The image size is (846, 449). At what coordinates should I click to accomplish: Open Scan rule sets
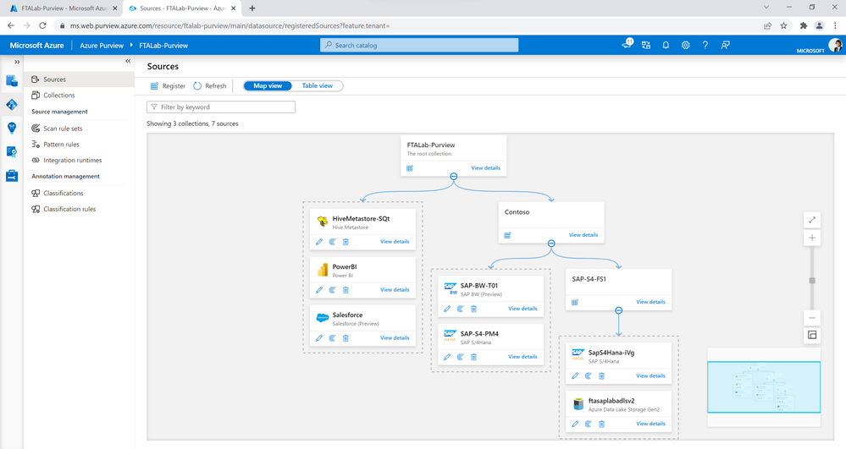click(x=80, y=129)
